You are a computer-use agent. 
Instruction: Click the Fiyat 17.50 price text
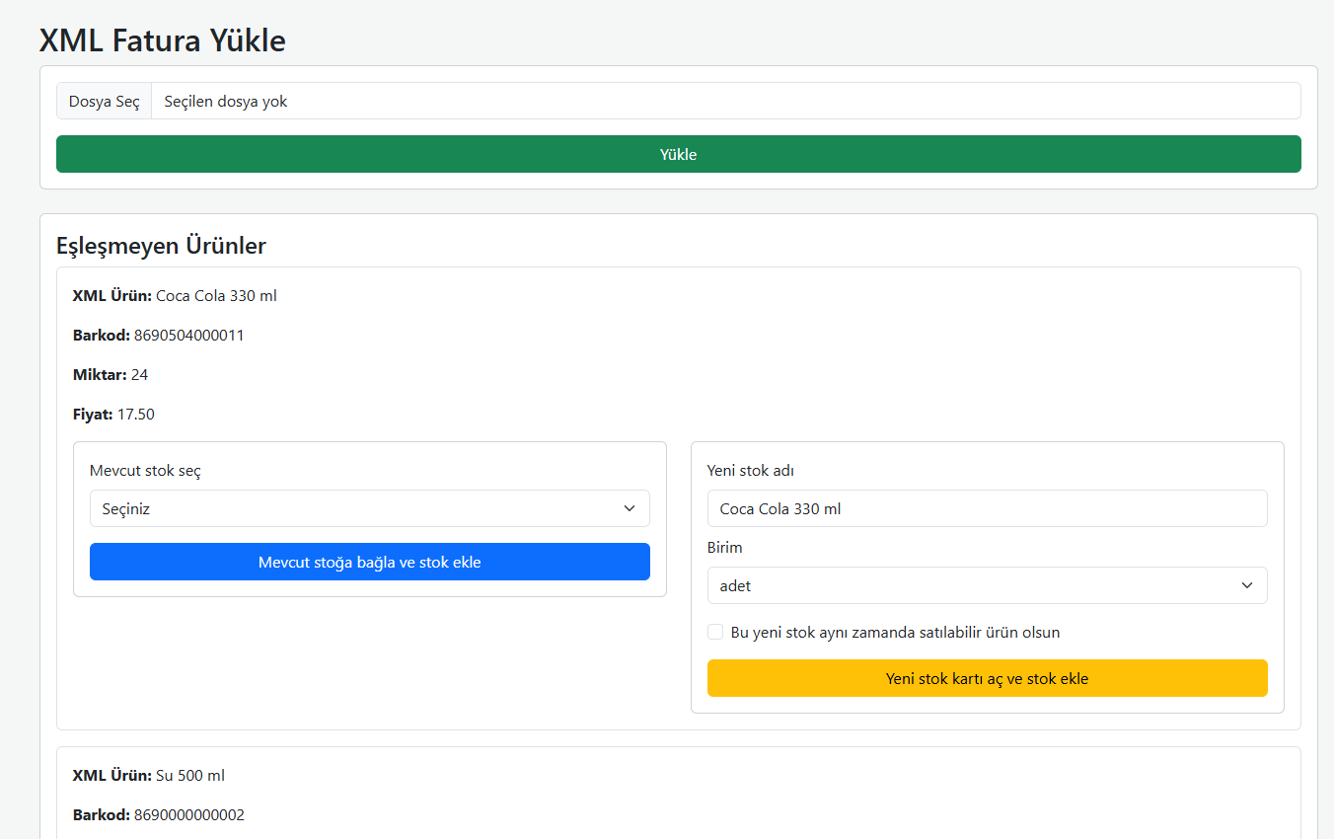point(112,414)
